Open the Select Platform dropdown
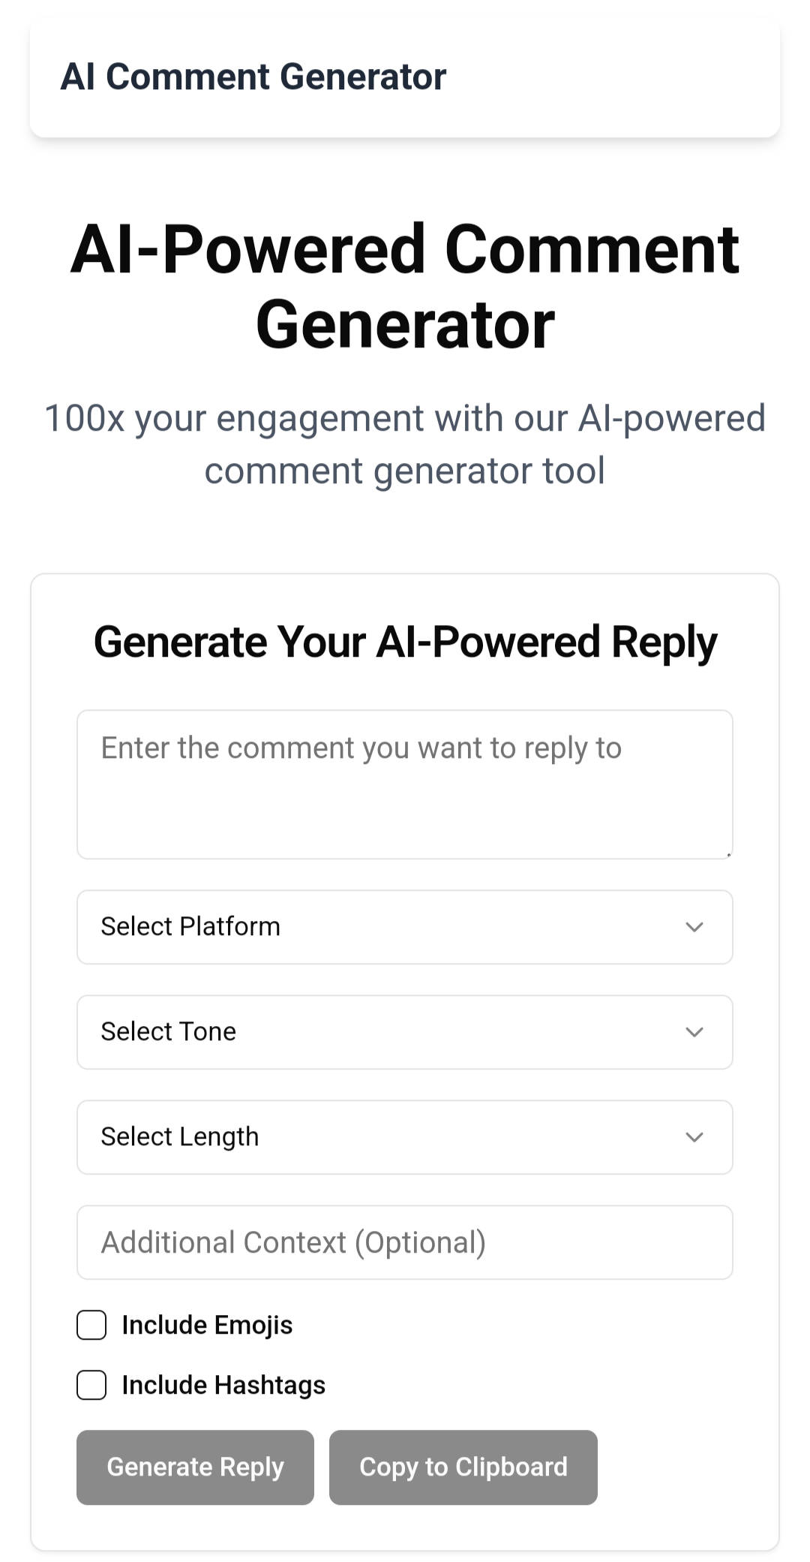 (x=405, y=927)
